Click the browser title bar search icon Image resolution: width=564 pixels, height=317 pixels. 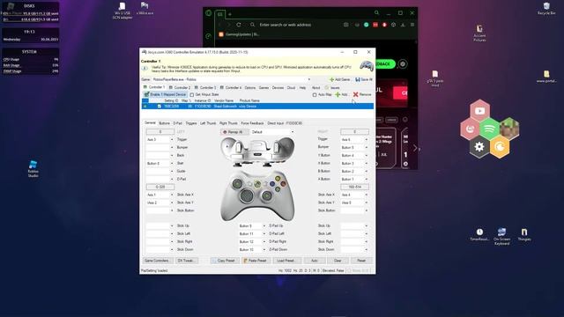click(x=376, y=13)
